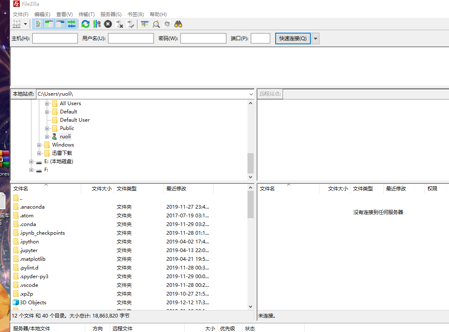Select 3D Objects folder icon
The image size is (449, 332).
(x=16, y=303)
